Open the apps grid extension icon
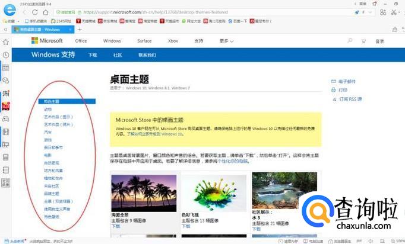The height and width of the screenshot is (244, 405). [x=383, y=12]
